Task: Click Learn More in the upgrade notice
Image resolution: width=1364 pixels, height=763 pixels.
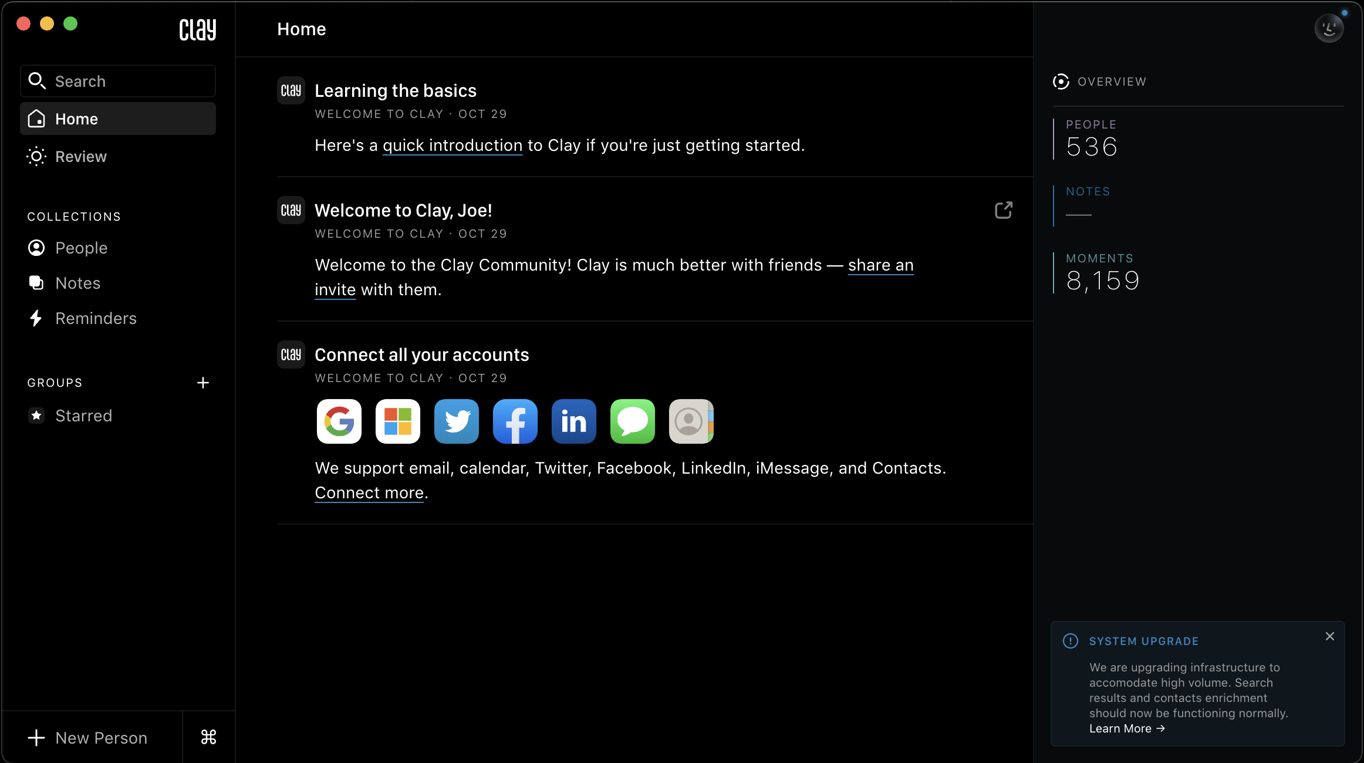Action: 1126,728
